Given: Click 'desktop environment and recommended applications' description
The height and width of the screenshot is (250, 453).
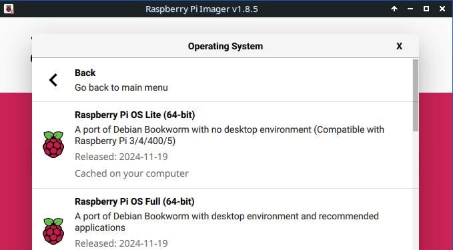Looking at the screenshot, I should click(x=227, y=222).
